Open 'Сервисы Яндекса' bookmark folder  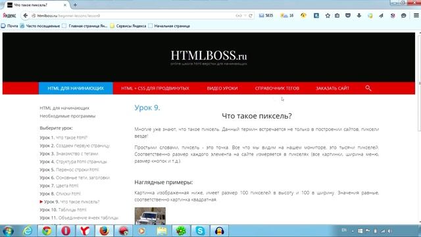[128, 26]
